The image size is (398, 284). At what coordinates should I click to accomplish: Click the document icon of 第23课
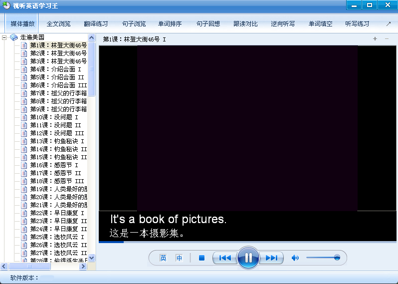pos(24,221)
